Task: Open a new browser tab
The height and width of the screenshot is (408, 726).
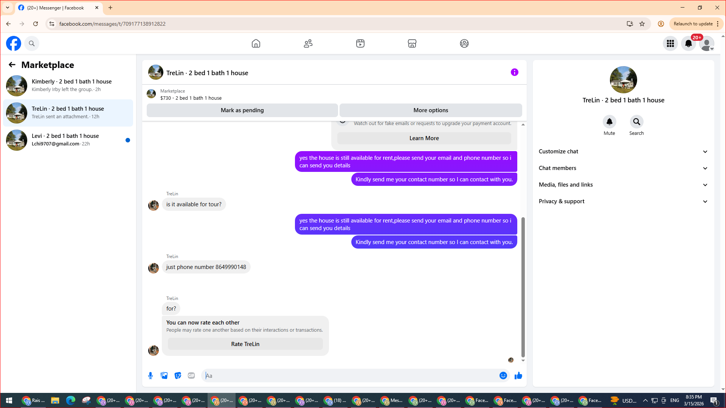Action: [x=110, y=8]
